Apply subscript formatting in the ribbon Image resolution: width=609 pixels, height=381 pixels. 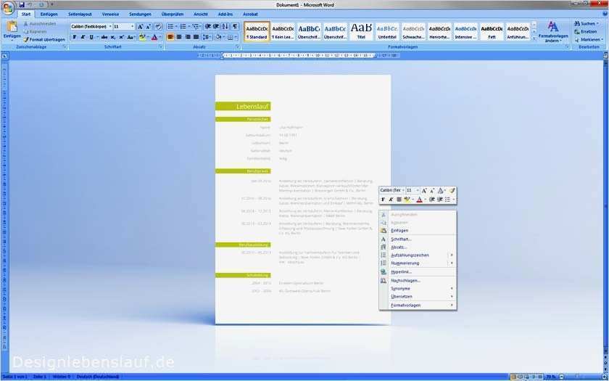click(x=112, y=37)
